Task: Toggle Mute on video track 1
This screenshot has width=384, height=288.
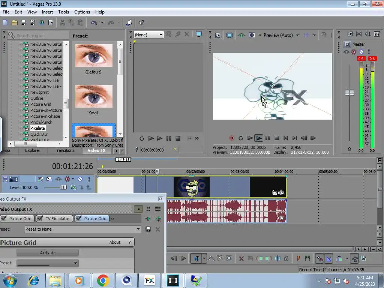Action: point(80,179)
